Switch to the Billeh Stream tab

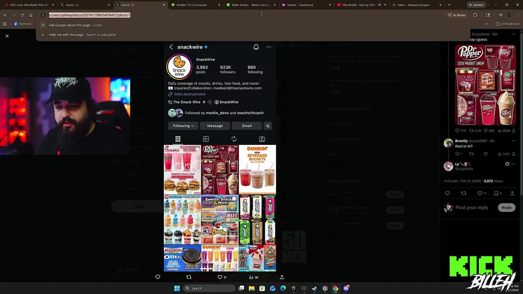coord(250,5)
